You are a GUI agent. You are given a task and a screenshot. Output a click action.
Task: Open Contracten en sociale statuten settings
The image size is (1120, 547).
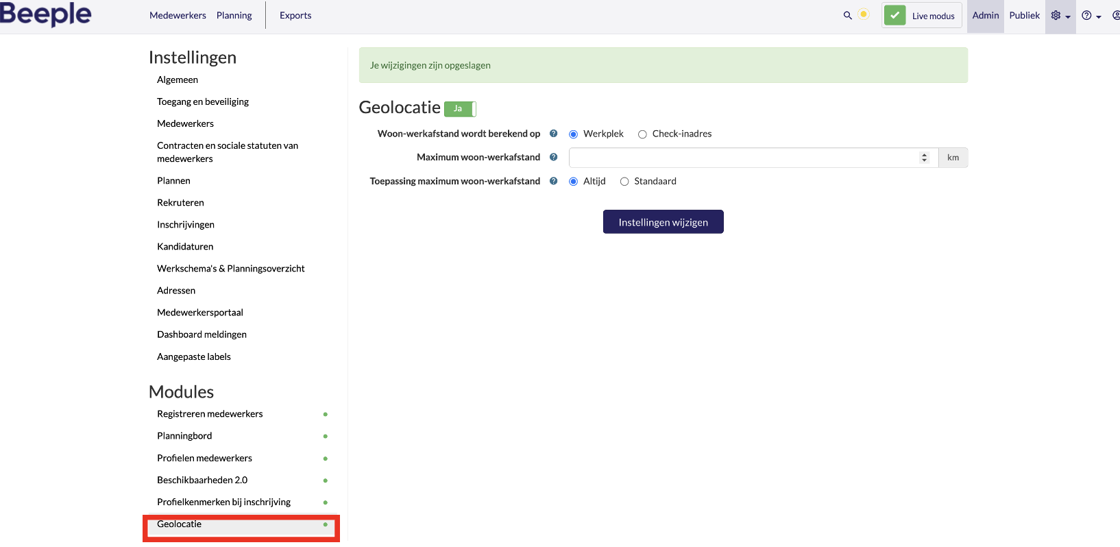point(228,152)
